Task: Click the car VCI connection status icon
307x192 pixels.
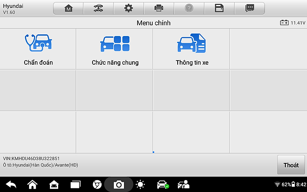Action: pyautogui.click(x=163, y=185)
